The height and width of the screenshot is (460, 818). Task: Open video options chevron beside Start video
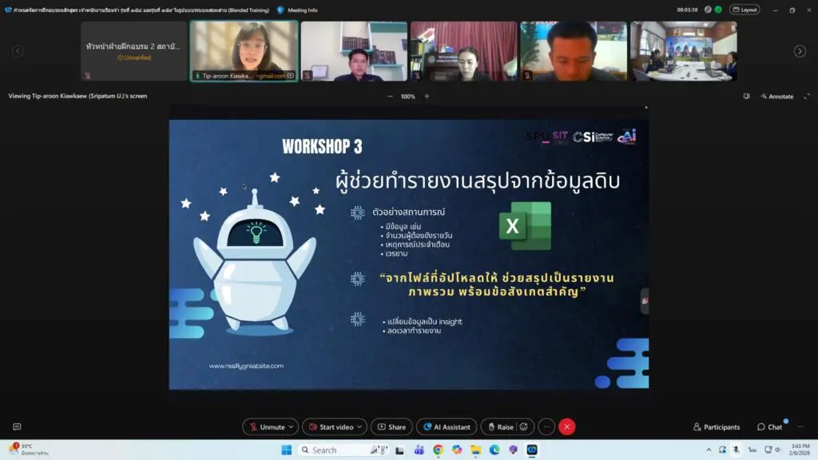[x=358, y=426]
